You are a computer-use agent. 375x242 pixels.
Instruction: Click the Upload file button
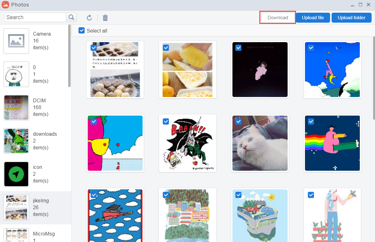(x=313, y=18)
